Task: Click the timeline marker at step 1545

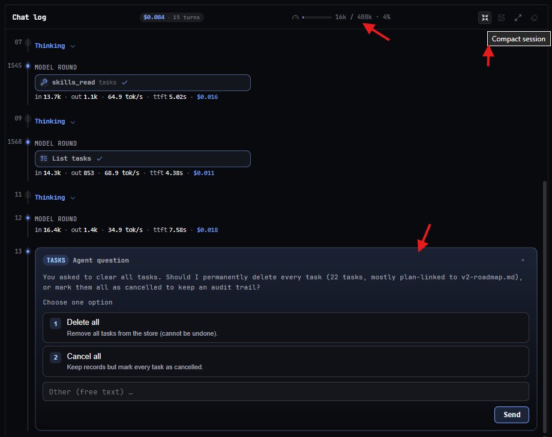Action: (x=28, y=66)
